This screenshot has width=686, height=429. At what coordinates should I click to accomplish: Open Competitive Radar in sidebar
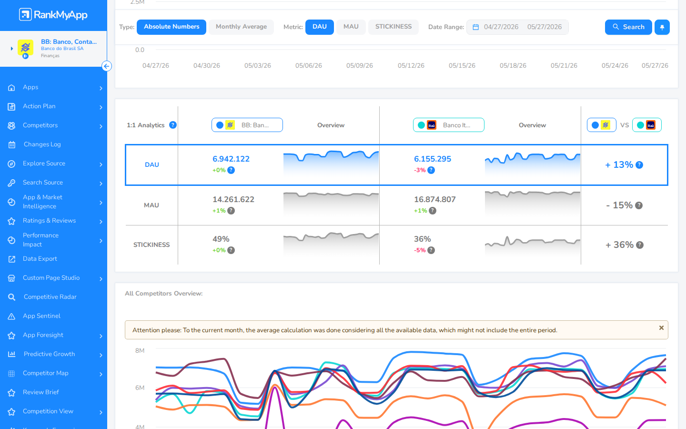click(50, 297)
